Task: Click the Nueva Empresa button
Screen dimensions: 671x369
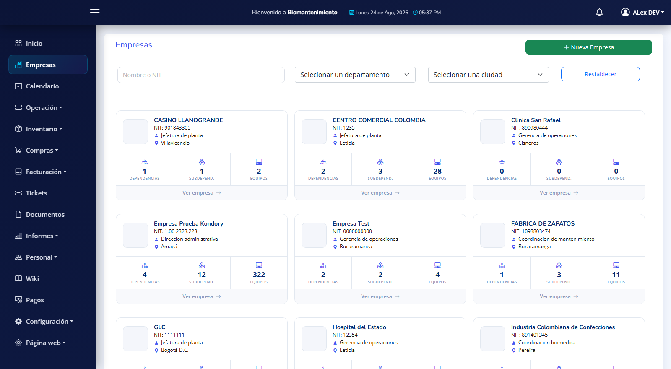Action: pos(589,47)
